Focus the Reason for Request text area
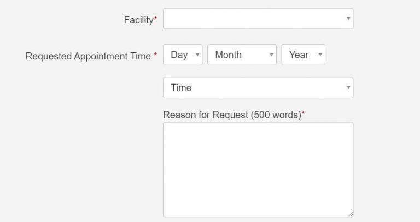The width and height of the screenshot is (420, 222). click(258, 170)
